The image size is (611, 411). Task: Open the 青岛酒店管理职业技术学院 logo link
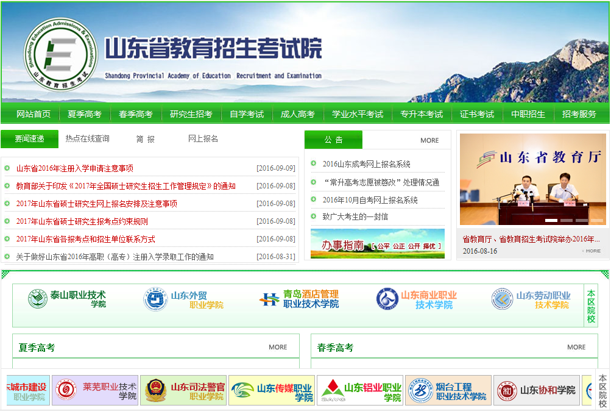click(x=299, y=299)
